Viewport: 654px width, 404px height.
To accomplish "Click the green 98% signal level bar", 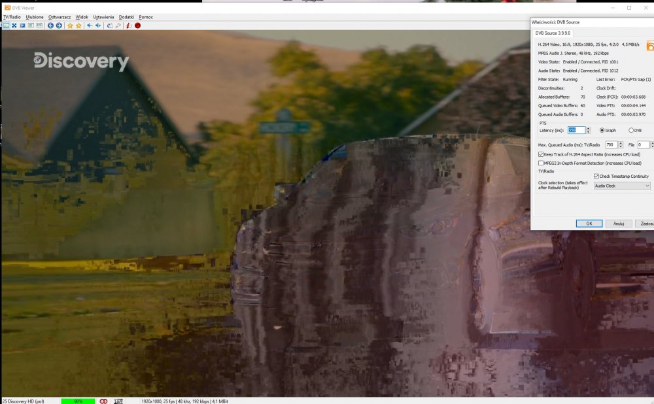I will 78,401.
